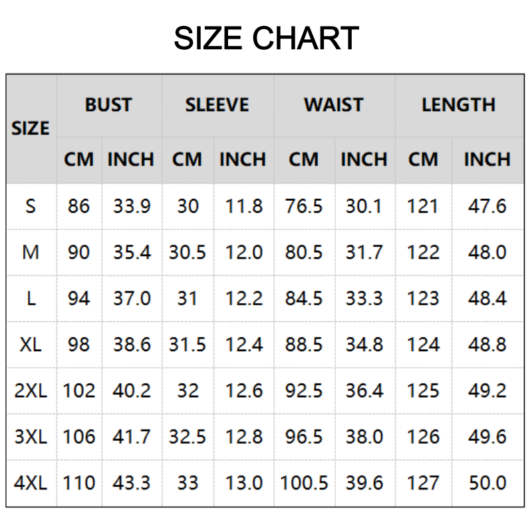The image size is (532, 532).
Task: Select the 3XL size row label
Action: (31, 437)
